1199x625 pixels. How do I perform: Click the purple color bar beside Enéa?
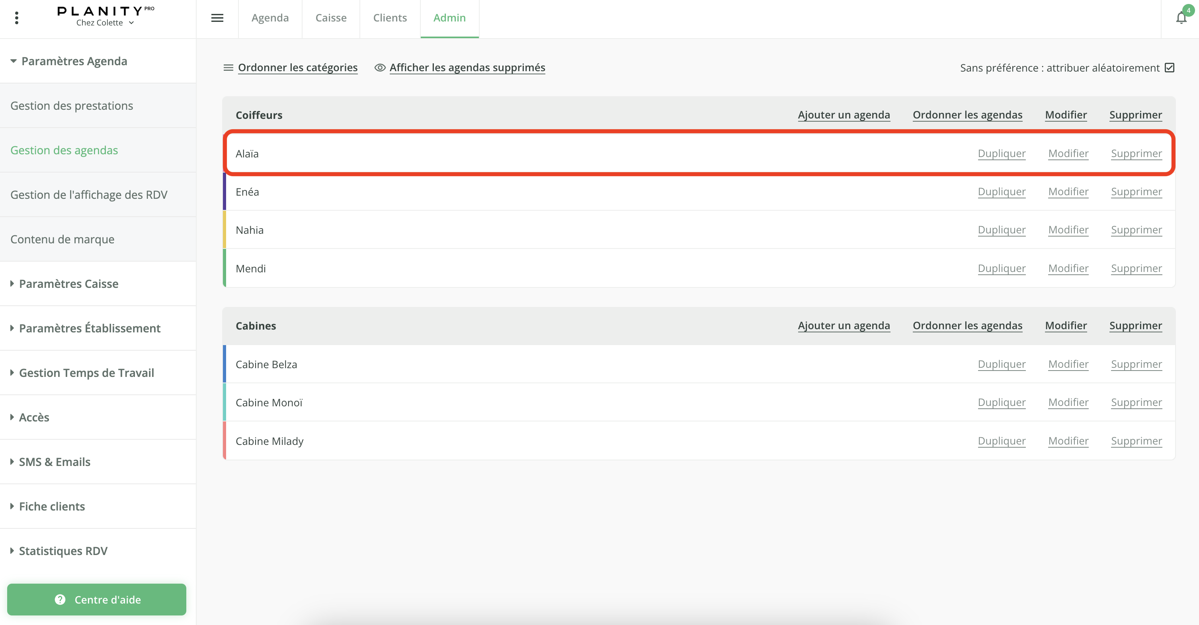click(225, 192)
